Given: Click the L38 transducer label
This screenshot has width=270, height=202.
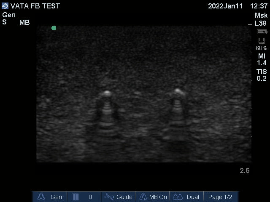Looking at the screenshot, I should tap(261, 23).
